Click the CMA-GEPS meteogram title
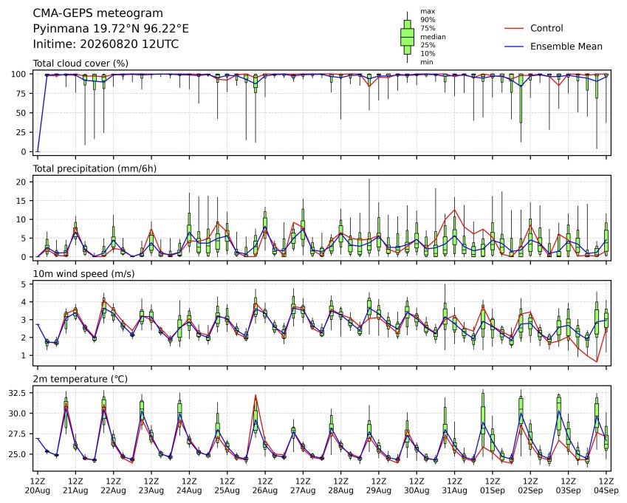This screenshot has height=503, width=627. click(97, 13)
